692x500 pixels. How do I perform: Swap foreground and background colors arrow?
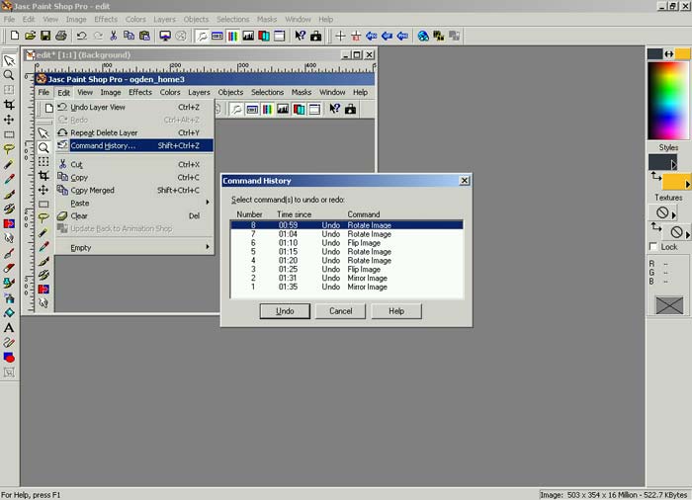pos(669,53)
